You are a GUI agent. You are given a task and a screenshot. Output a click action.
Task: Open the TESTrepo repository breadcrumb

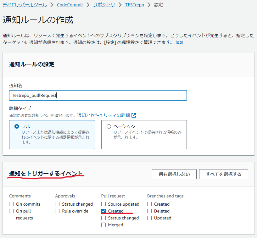click(x=134, y=5)
